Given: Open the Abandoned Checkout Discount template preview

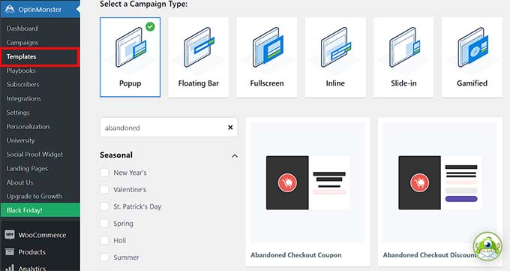Looking at the screenshot, I should coord(439,182).
